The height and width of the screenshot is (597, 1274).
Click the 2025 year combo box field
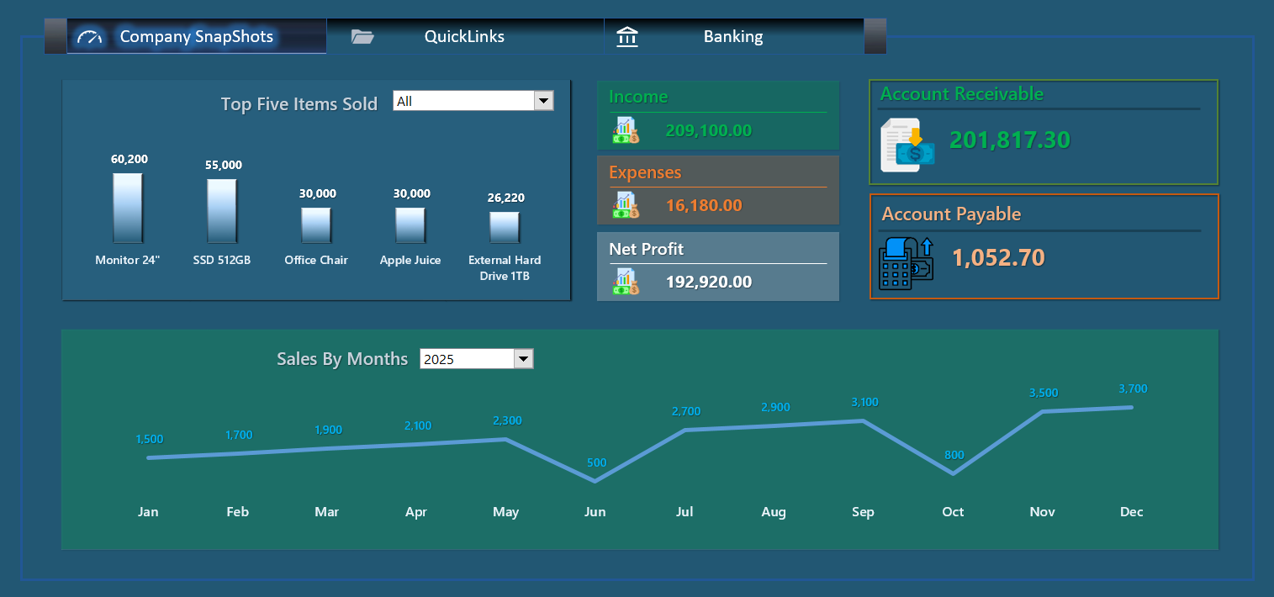[467, 359]
